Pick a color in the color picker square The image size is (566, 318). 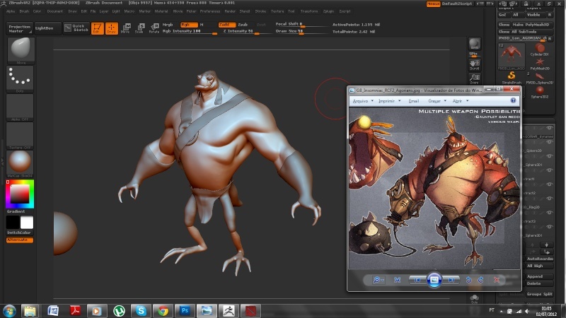tap(20, 194)
